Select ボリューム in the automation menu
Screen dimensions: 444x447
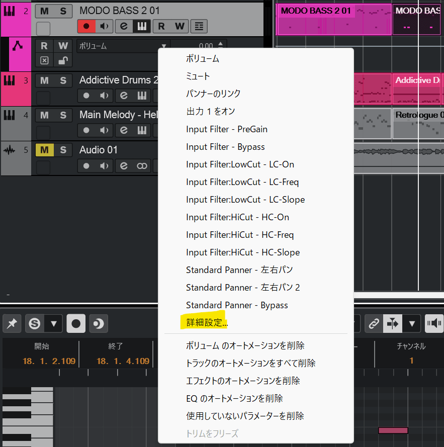[x=256, y=59]
